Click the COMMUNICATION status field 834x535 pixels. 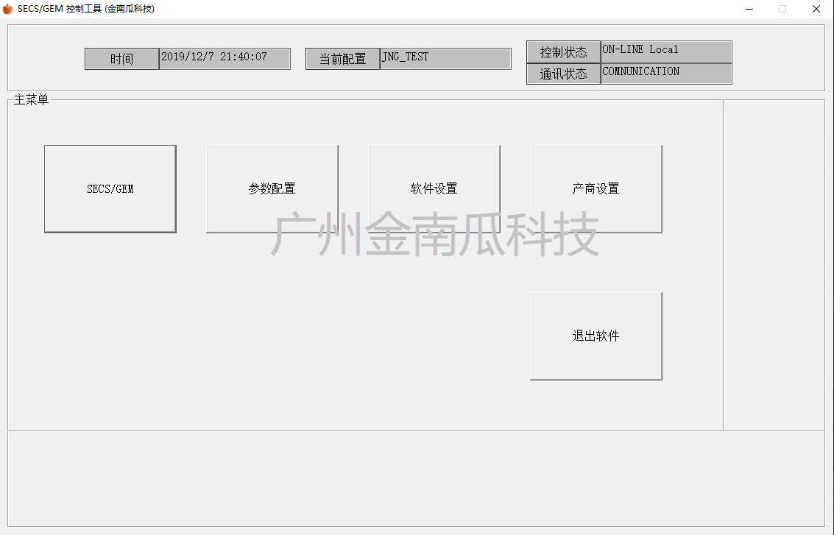[666, 74]
